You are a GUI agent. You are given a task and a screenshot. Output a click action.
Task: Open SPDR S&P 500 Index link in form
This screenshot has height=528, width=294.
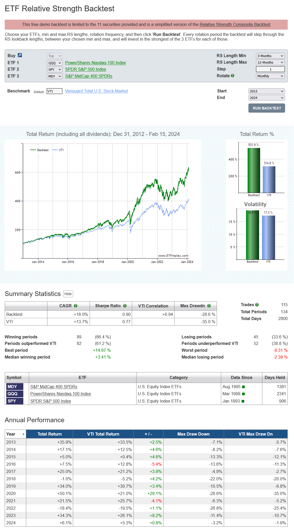click(x=86, y=69)
